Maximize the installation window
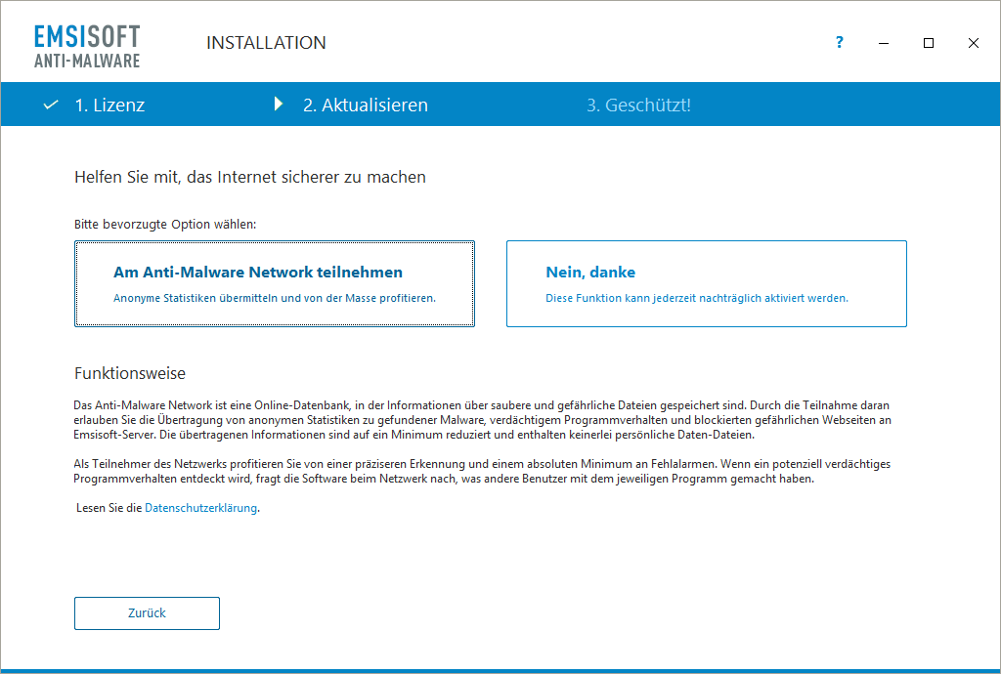1001x674 pixels. pos(929,43)
